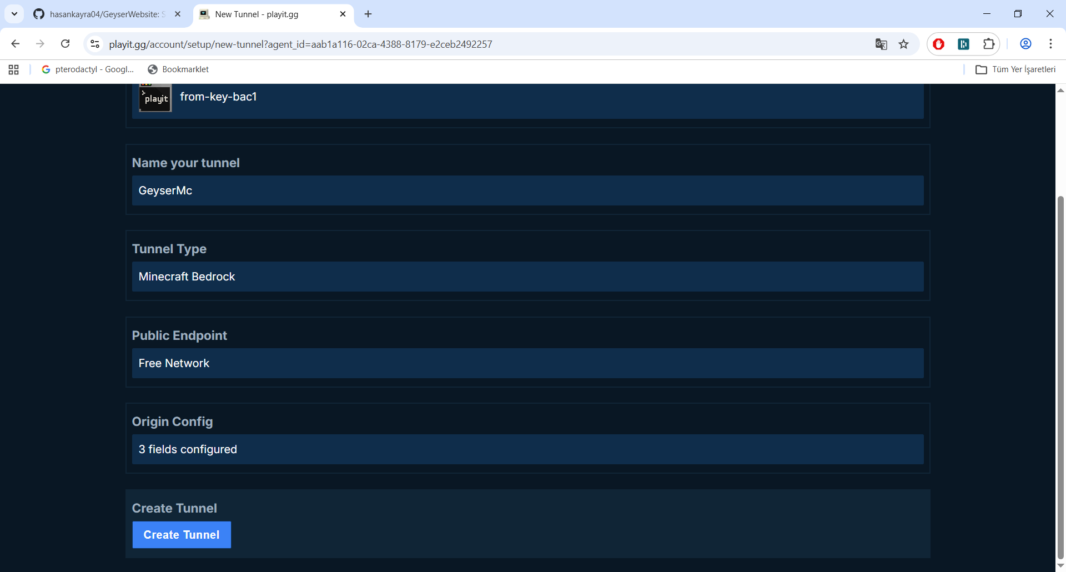Click the scrollbar up arrow
Viewport: 1066px width, 572px height.
coord(1060,90)
